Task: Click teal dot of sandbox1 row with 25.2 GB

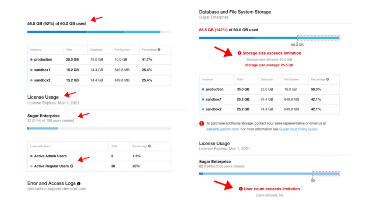Action: pos(203,99)
